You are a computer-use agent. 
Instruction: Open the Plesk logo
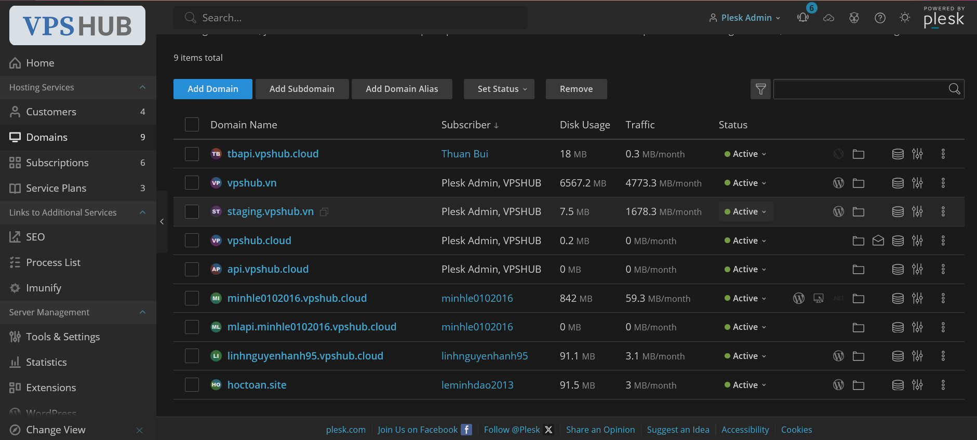pos(944,18)
